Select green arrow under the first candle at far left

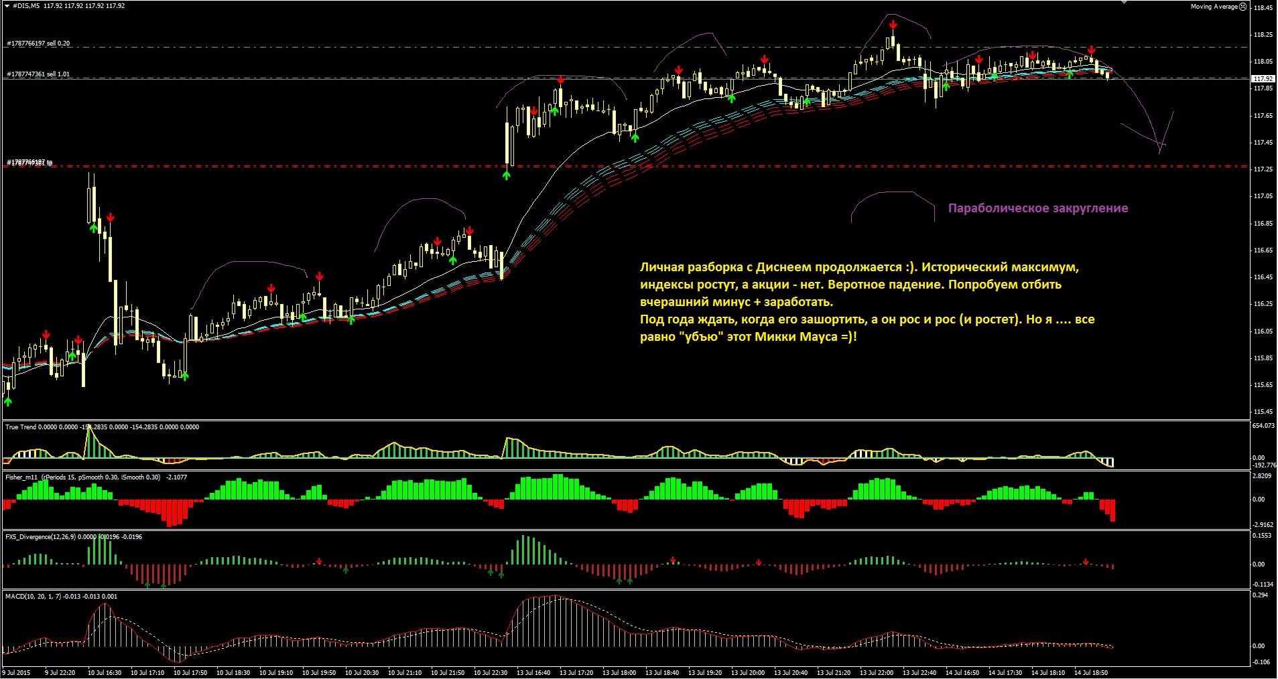coord(8,401)
